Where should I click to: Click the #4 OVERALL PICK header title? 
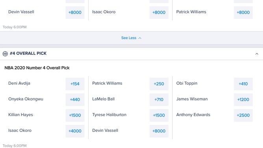[28, 53]
